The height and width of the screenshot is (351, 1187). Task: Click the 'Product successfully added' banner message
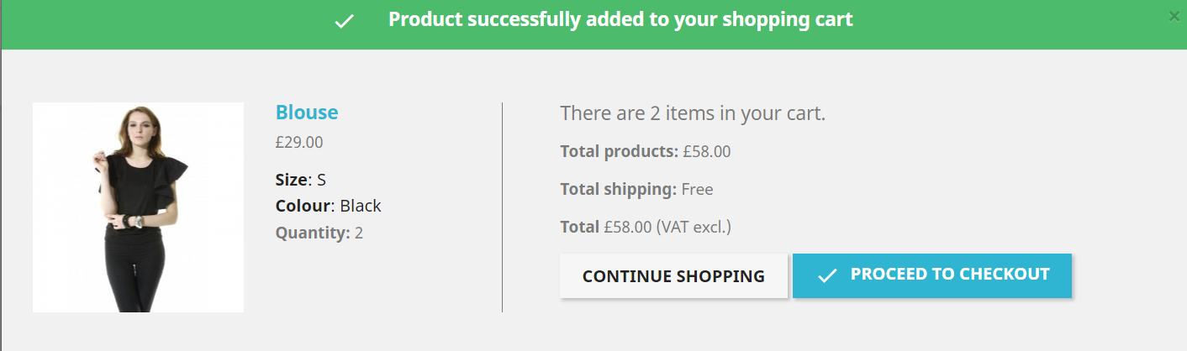point(620,19)
